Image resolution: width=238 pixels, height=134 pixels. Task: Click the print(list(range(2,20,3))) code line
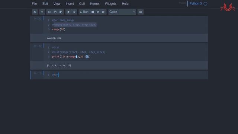click(71, 57)
